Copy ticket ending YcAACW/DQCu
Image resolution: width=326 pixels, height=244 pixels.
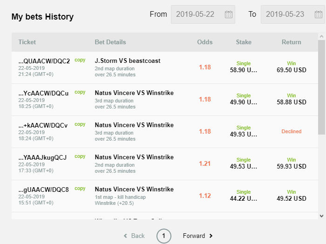(x=80, y=92)
